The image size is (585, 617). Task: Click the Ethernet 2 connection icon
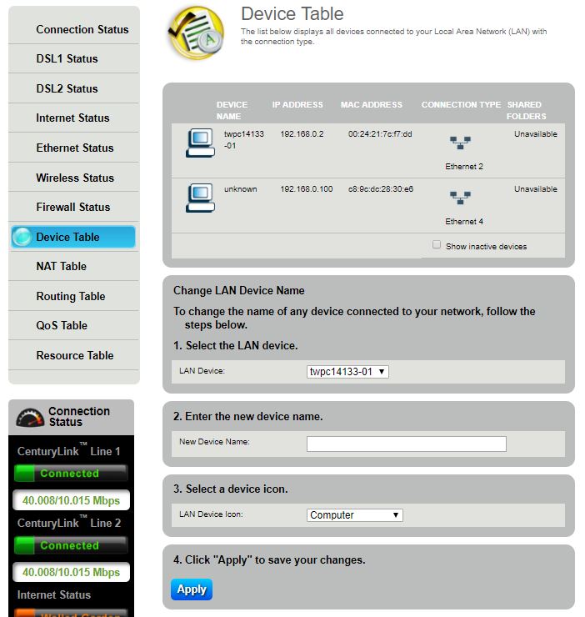click(x=460, y=143)
